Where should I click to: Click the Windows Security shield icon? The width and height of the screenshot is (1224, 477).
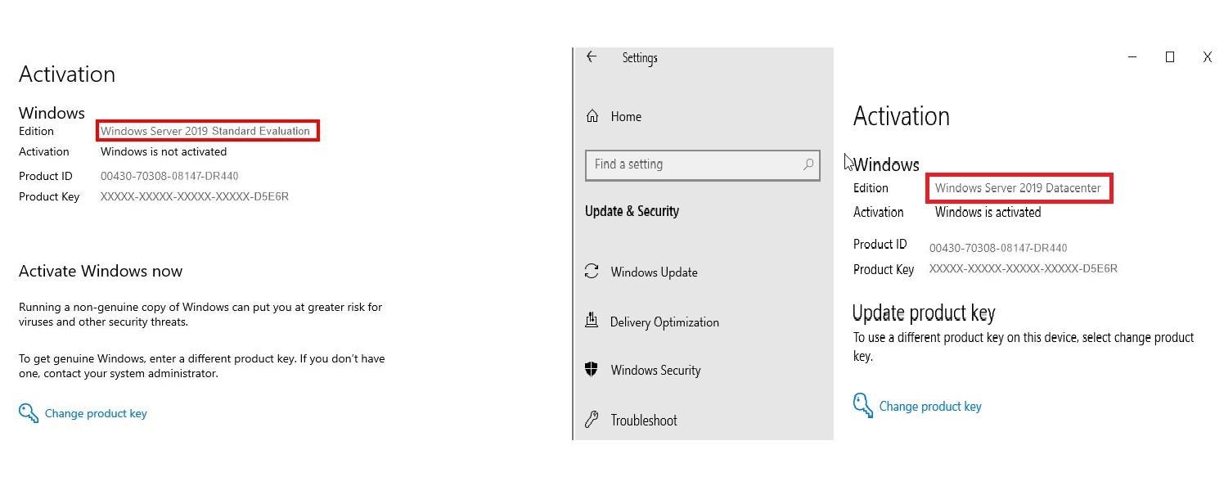[x=592, y=370]
